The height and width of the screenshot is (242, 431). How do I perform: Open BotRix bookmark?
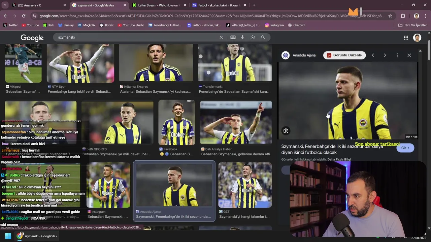pyautogui.click(x=107, y=25)
